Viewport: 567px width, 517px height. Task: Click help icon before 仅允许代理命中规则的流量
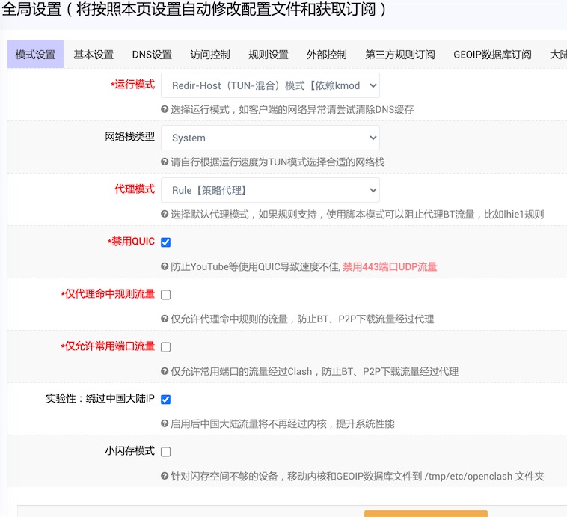click(x=165, y=319)
